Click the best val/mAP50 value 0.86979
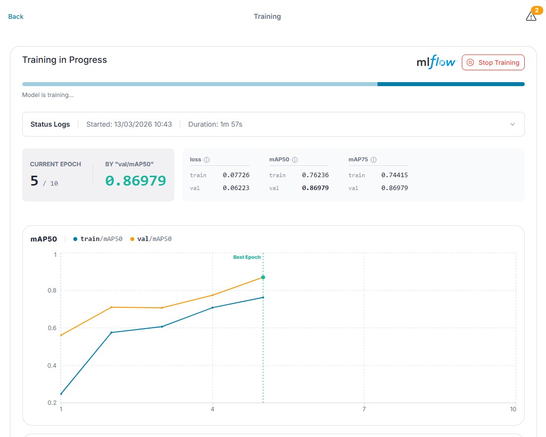Screen dimensions: 546x437 [135, 181]
